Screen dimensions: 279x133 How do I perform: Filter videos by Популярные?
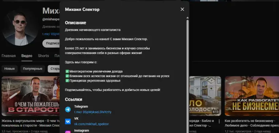(33, 69)
